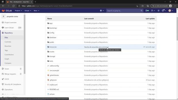Viewport: 178px width, 100px height.
Task: Open Security & Compliance in sidebar
Action: [x=13, y=84]
